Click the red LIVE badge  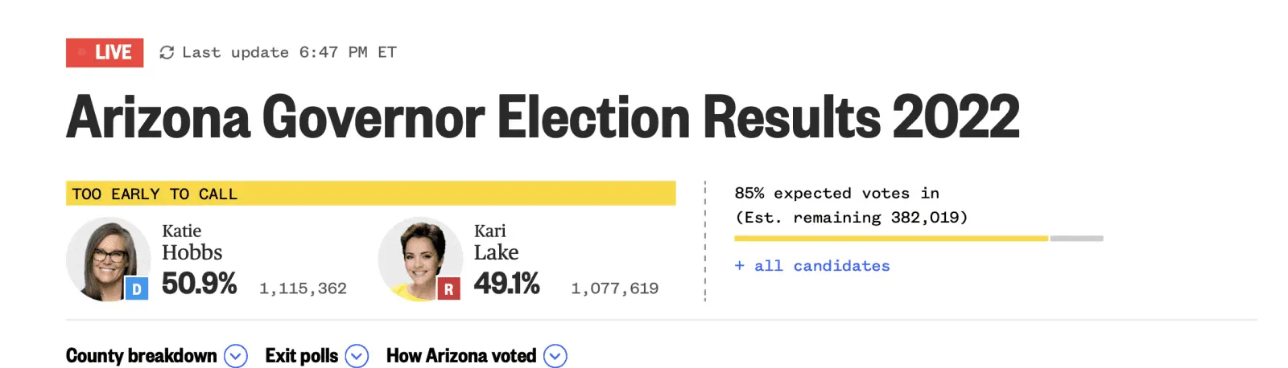pos(105,53)
